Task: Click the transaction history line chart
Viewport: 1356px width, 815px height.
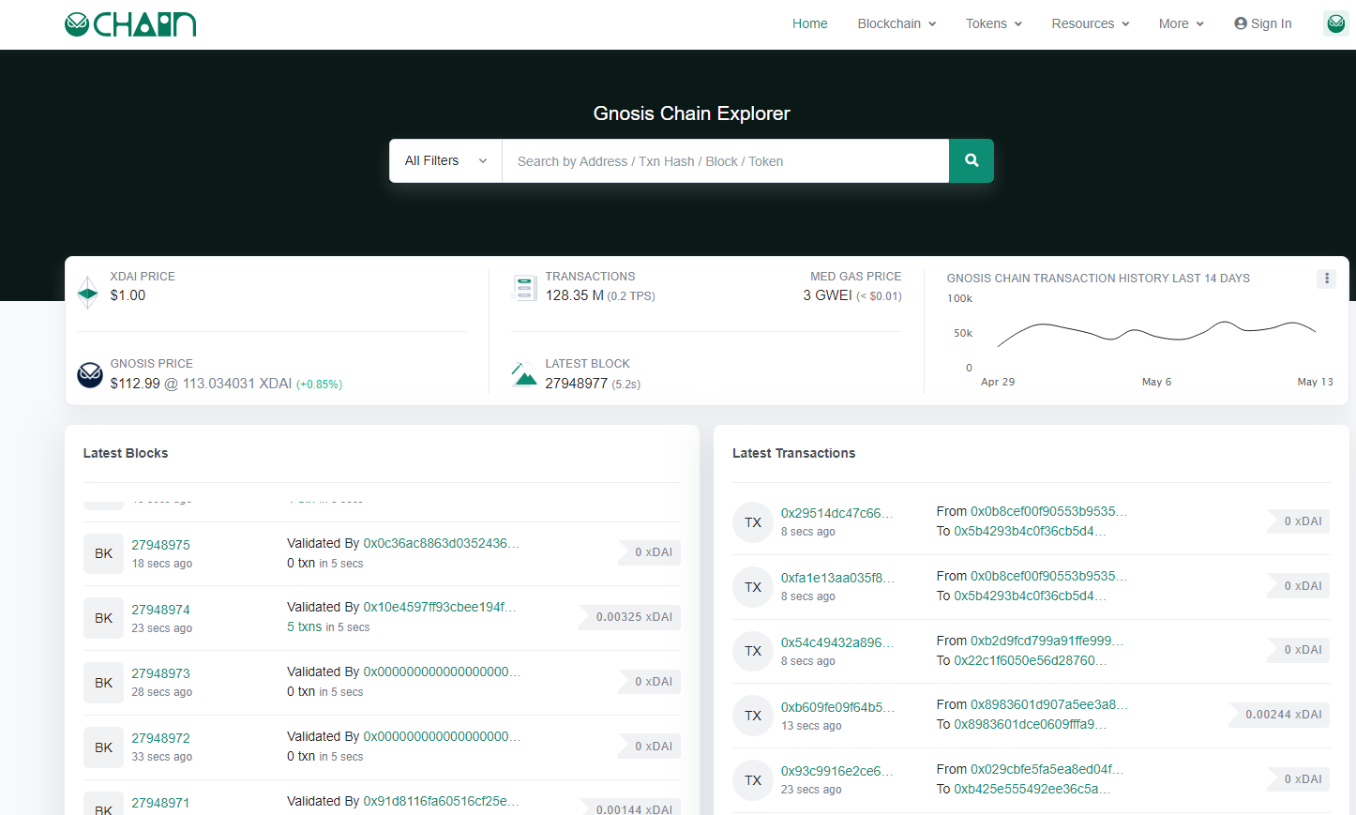Action: (x=1156, y=334)
